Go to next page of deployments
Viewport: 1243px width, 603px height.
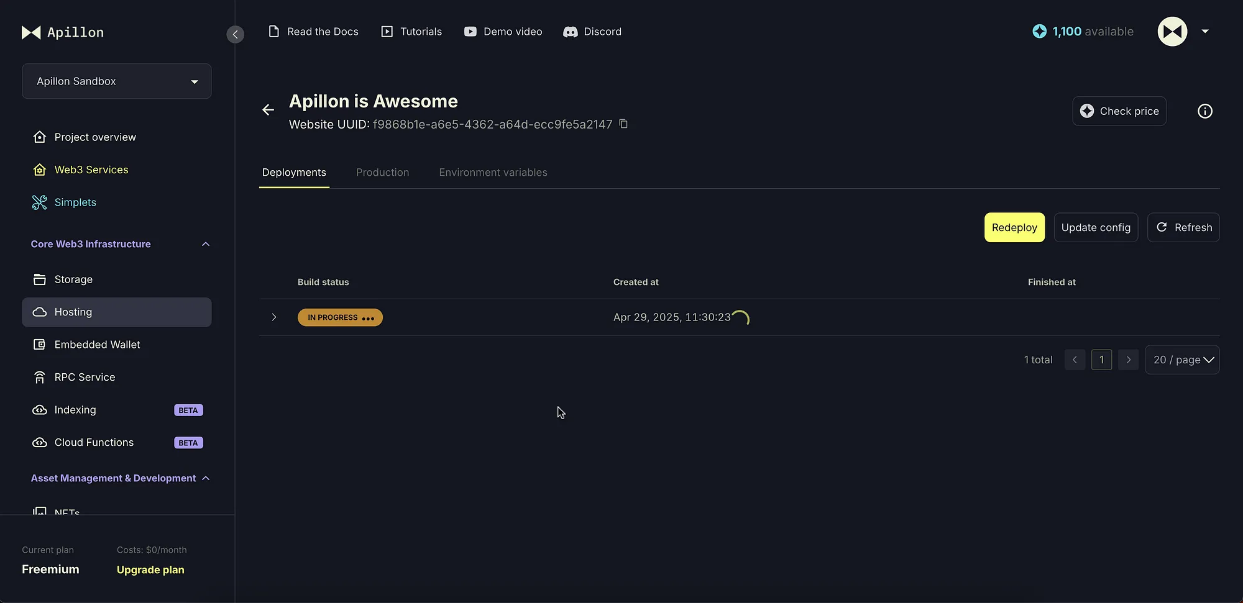tap(1128, 360)
